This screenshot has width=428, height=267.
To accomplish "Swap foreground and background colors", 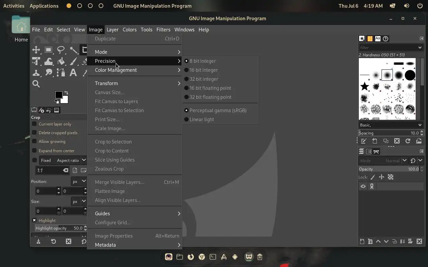I will (66, 93).
